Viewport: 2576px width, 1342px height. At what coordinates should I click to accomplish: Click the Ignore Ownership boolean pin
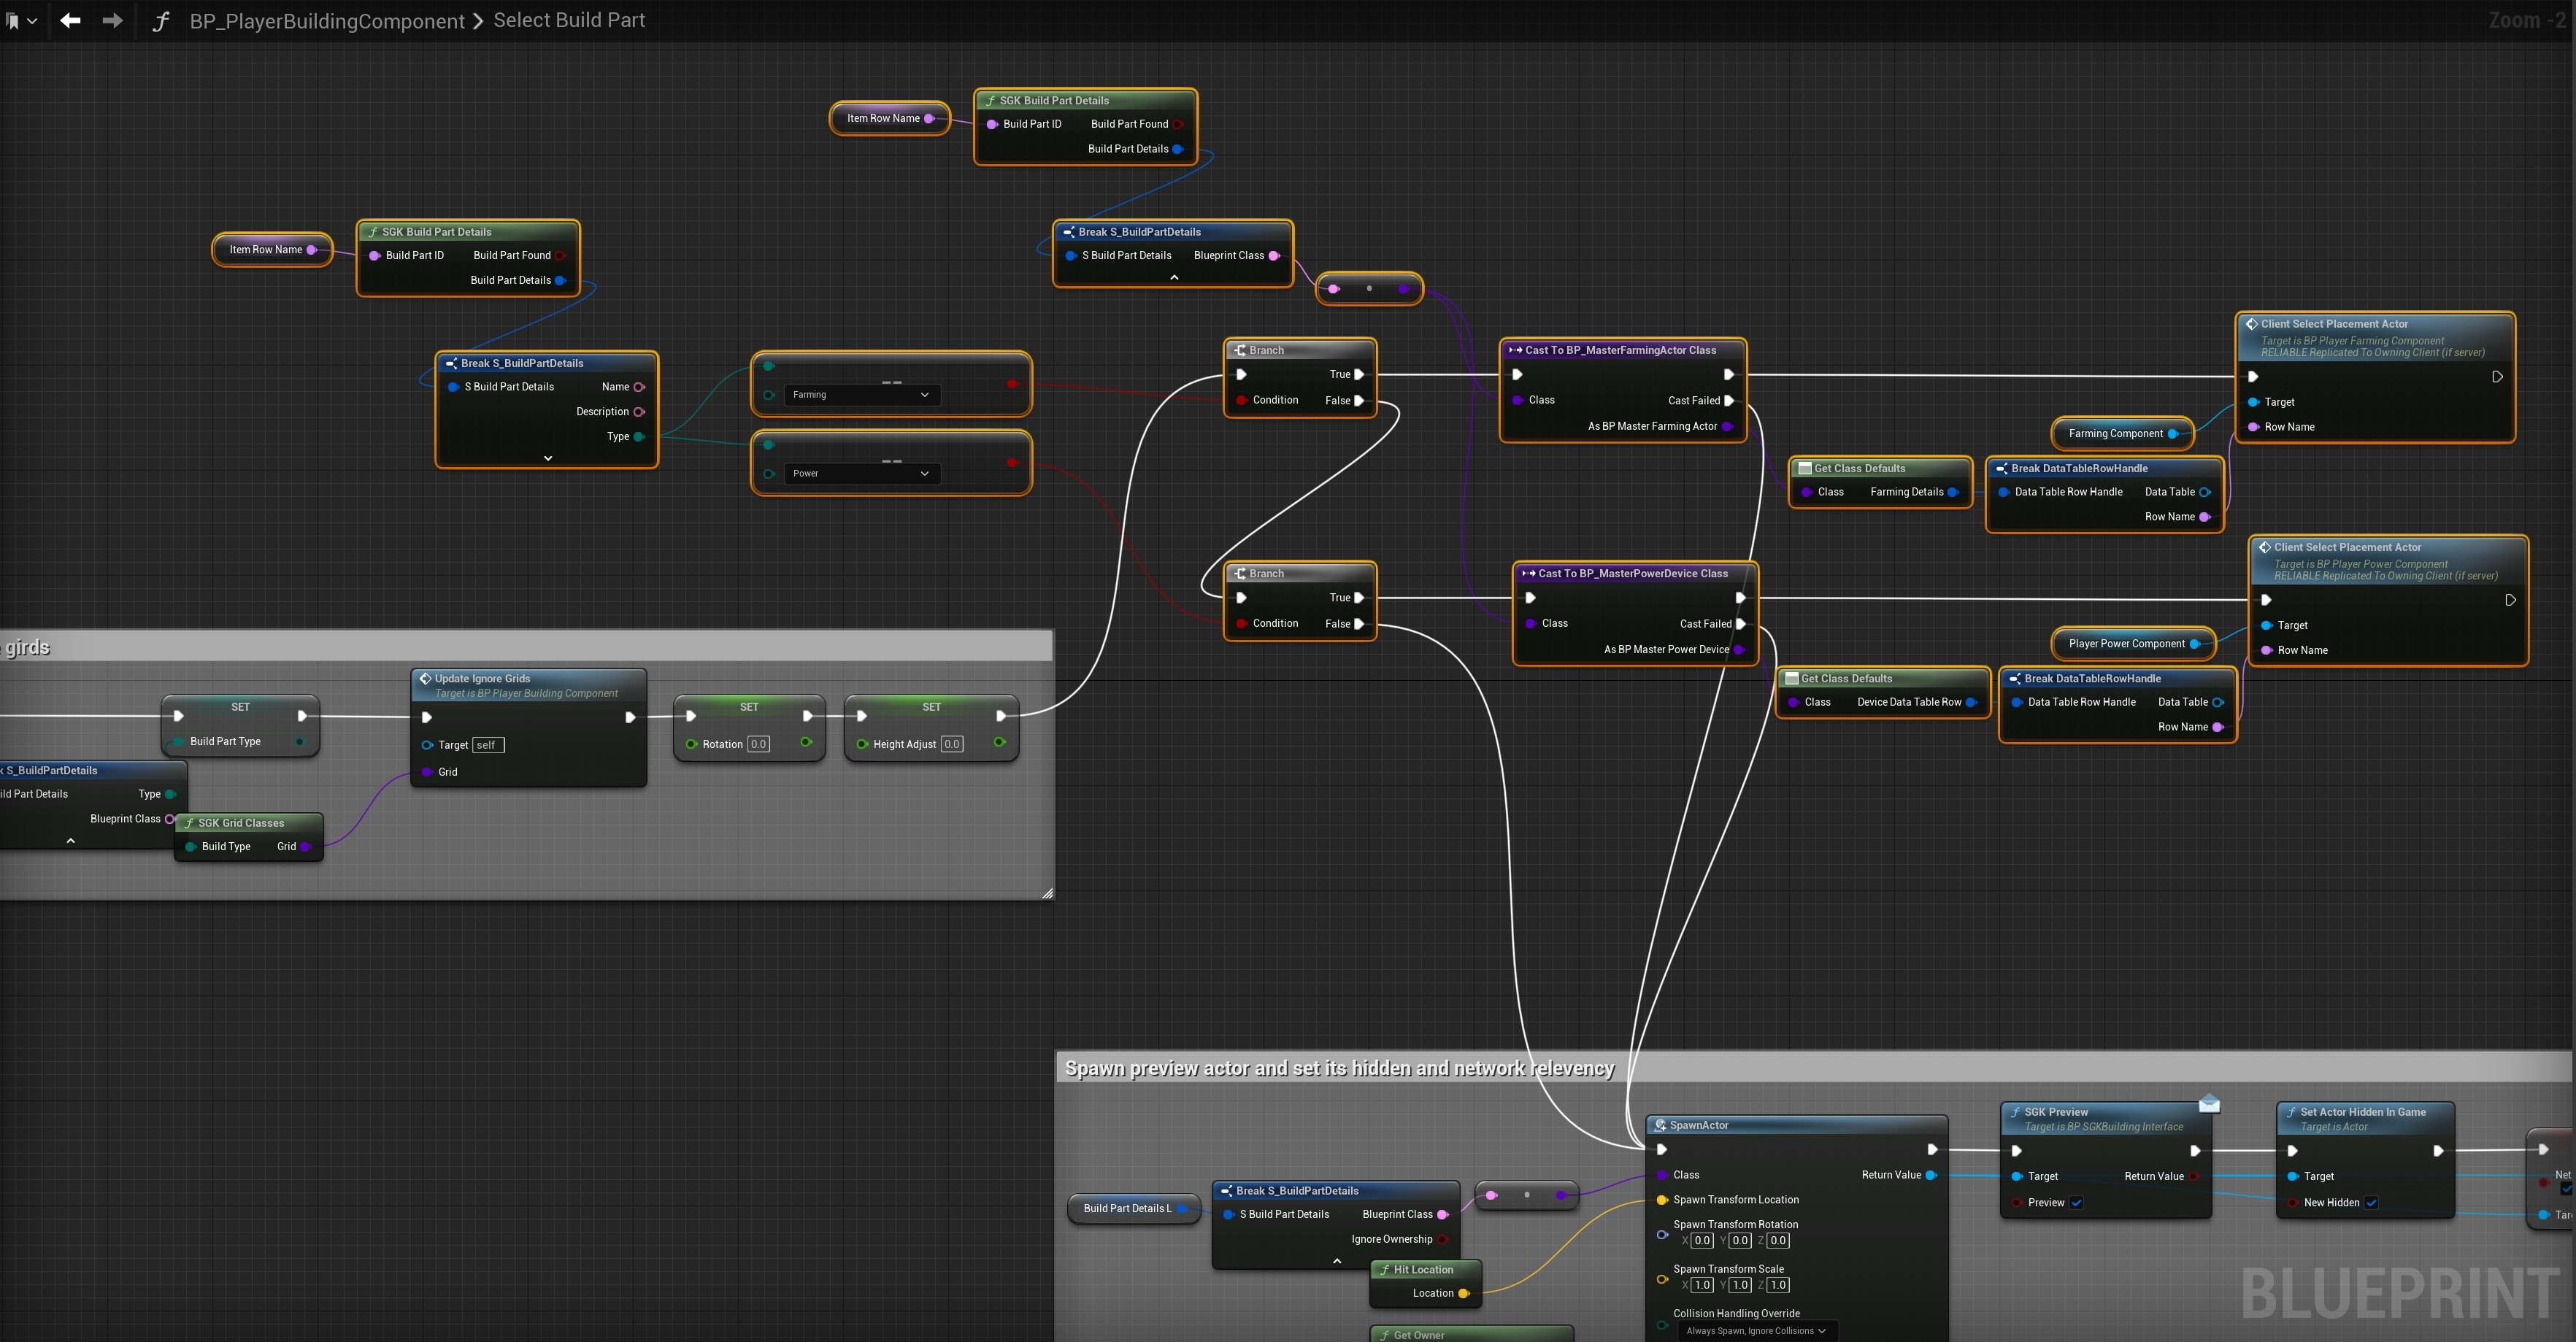click(1442, 1239)
